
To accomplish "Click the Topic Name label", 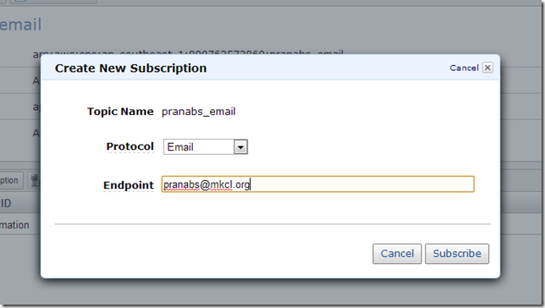I will click(x=120, y=112).
